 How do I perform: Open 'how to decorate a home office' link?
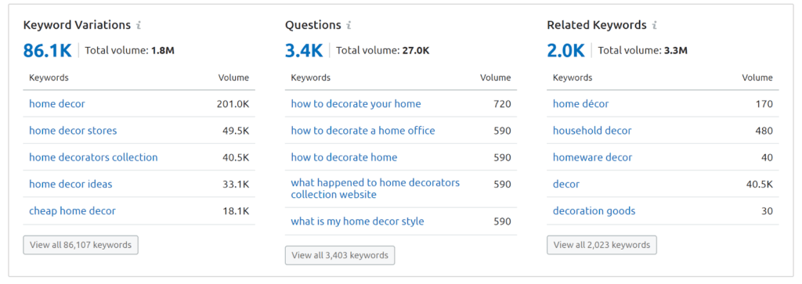363,131
